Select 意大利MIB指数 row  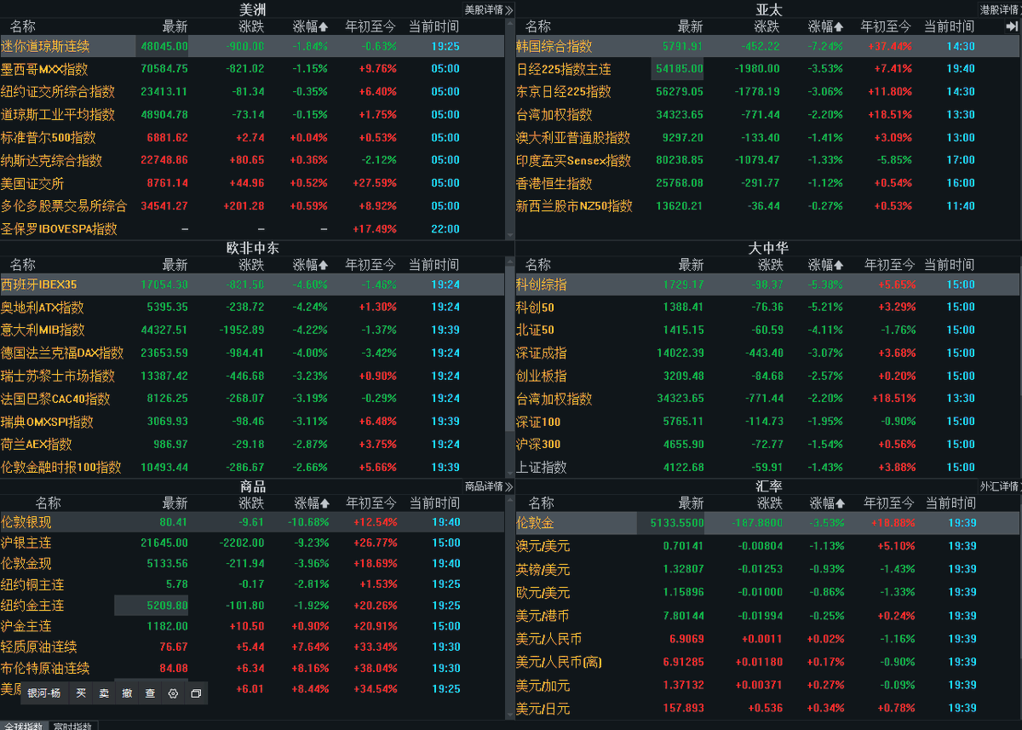tap(252, 330)
